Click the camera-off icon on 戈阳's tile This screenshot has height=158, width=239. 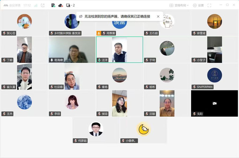214,103
